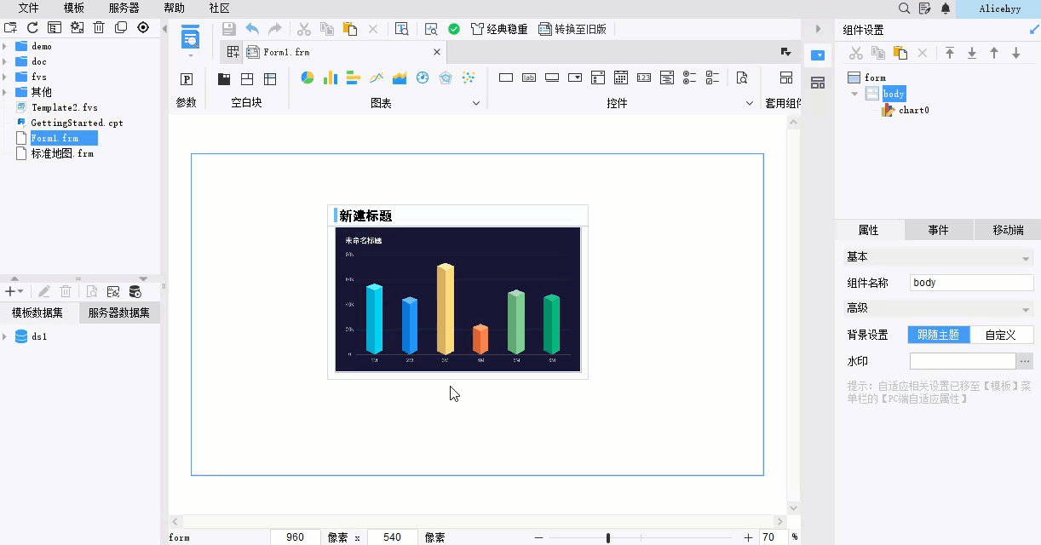Choose 自定义 background setting
Viewport: 1041px width, 545px height.
1002,336
